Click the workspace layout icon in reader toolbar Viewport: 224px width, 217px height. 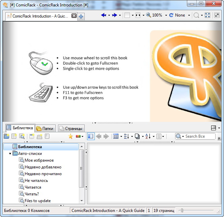(x=217, y=15)
